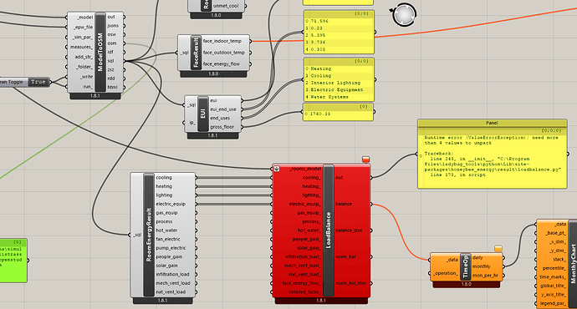Select the ModelToOSM component name bar
The width and height of the screenshot is (577, 309).
[x=100, y=52]
